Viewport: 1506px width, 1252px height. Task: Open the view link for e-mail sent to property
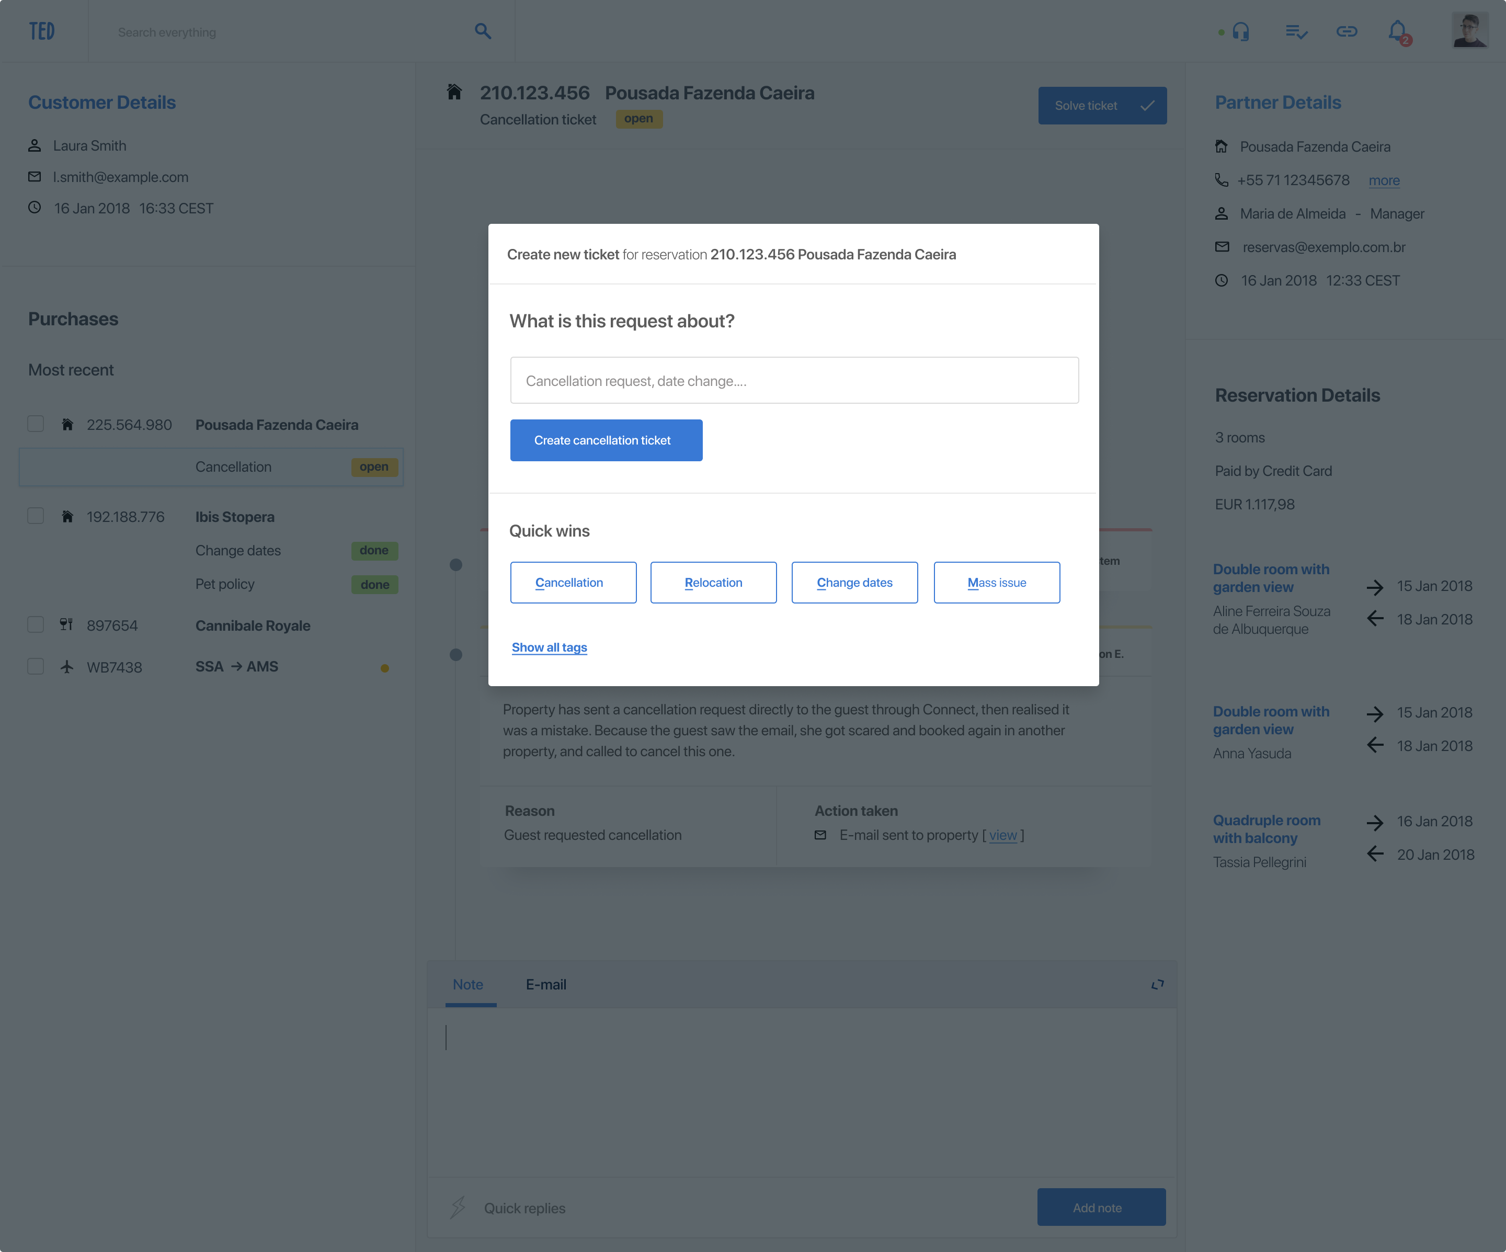(x=1002, y=835)
